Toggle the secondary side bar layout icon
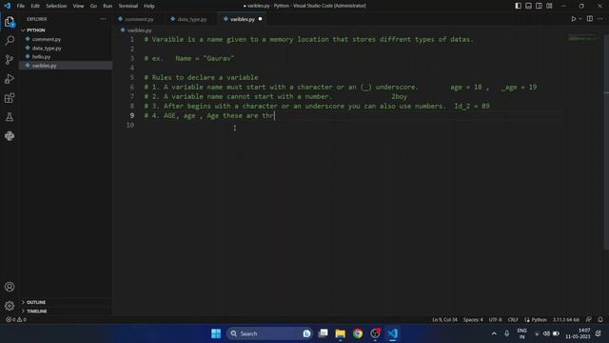This screenshot has width=609, height=343. 539,6
